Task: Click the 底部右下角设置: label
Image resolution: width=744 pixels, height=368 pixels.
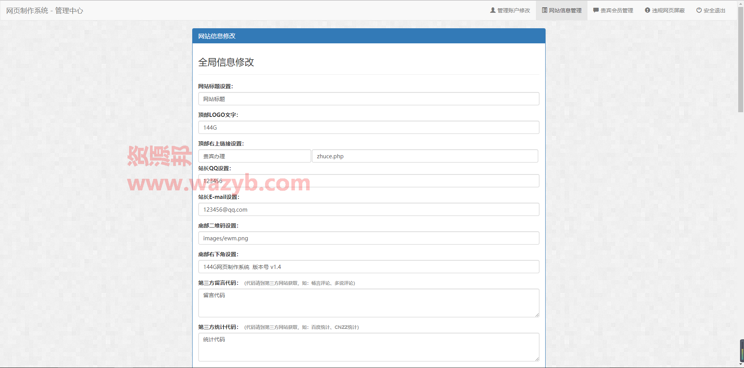Action: point(218,254)
